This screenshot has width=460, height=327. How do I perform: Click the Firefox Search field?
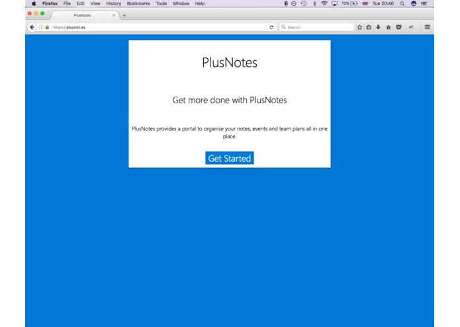317,27
